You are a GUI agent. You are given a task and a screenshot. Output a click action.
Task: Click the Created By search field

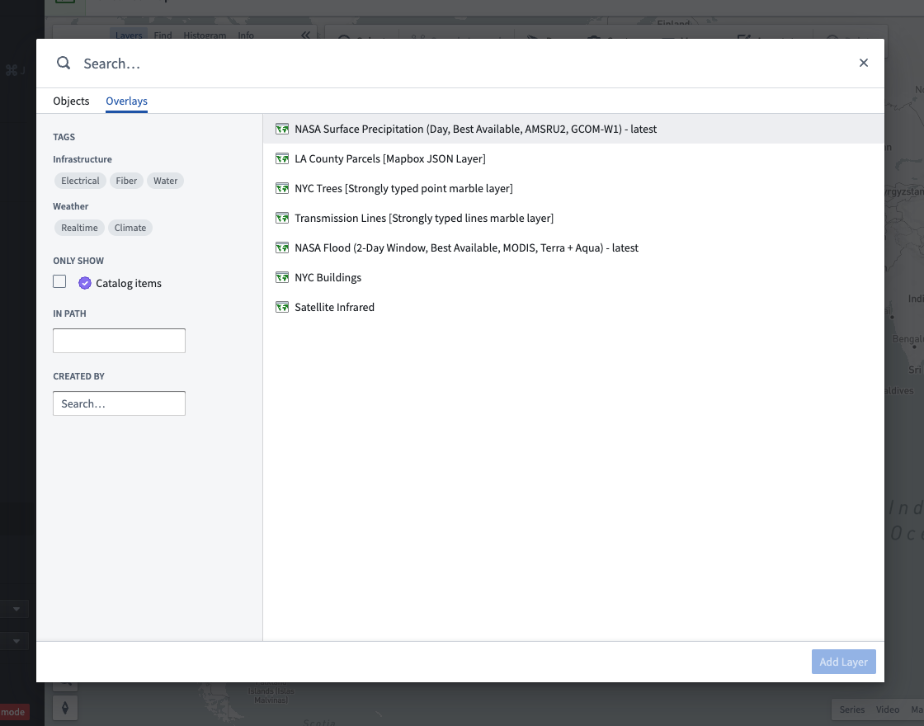[x=119, y=403]
